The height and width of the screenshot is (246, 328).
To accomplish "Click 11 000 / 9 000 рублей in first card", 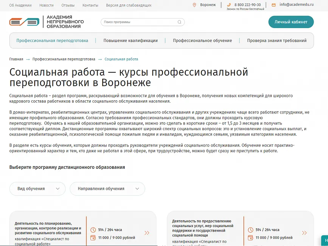I will [x=117, y=238].
